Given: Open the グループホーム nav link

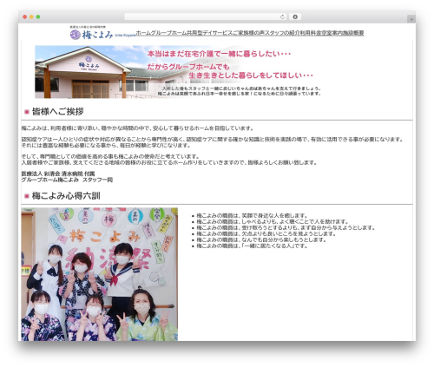Looking at the screenshot, I should point(169,33).
